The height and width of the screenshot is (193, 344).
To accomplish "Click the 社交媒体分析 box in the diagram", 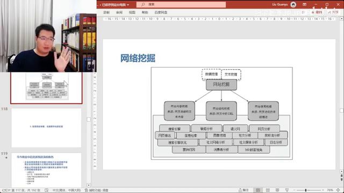I will click(248, 143).
